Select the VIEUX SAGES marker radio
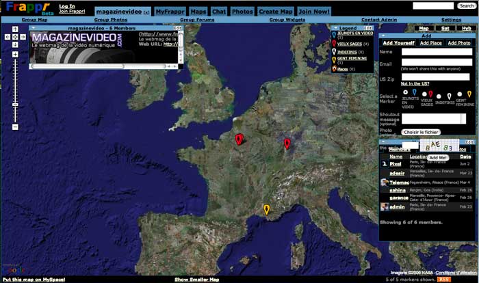The image size is (479, 283). [424, 94]
